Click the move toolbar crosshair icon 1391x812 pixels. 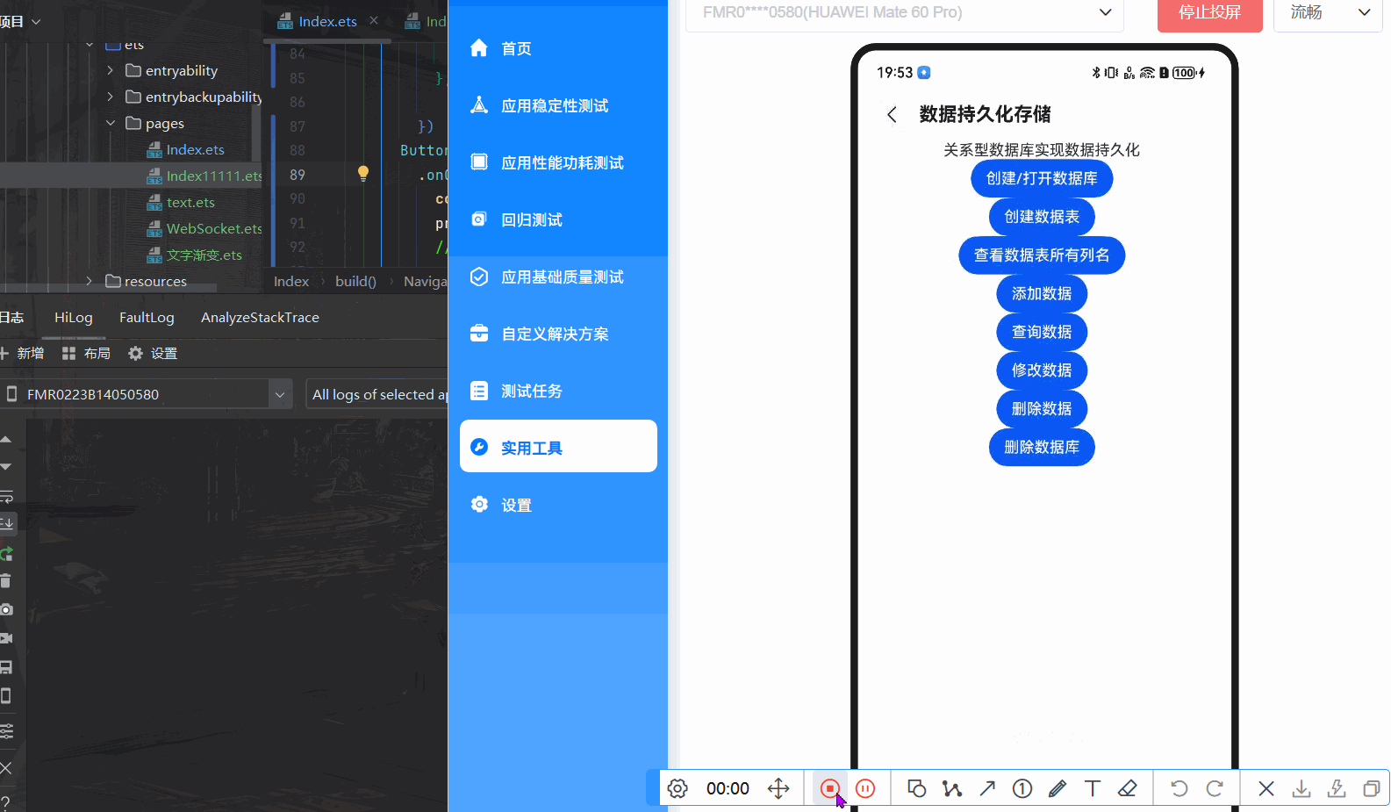click(778, 788)
